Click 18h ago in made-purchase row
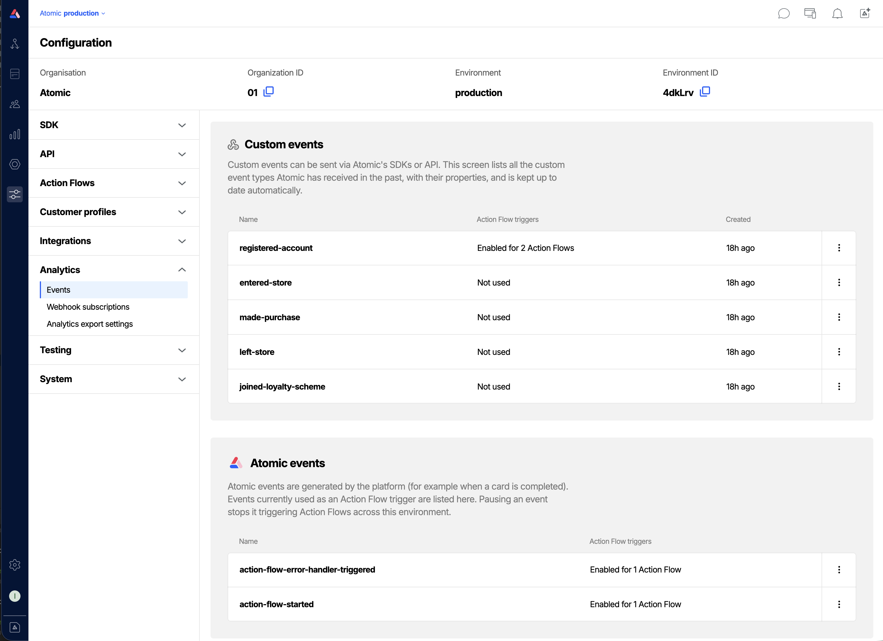Image resolution: width=883 pixels, height=641 pixels. [740, 317]
